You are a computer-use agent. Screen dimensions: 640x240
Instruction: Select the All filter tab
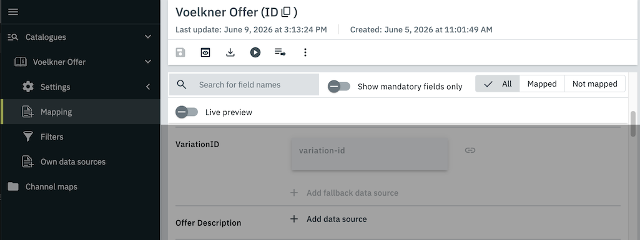[498, 84]
